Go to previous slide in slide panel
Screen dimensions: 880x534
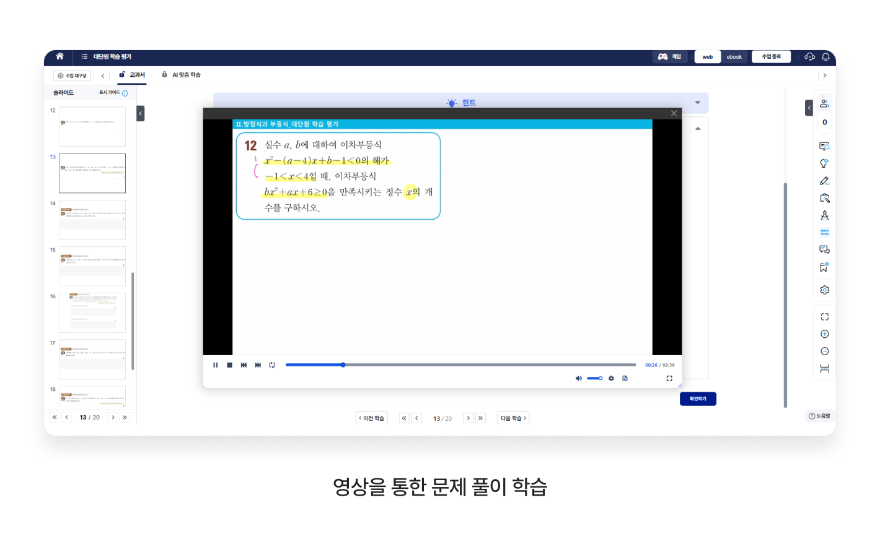[67, 417]
